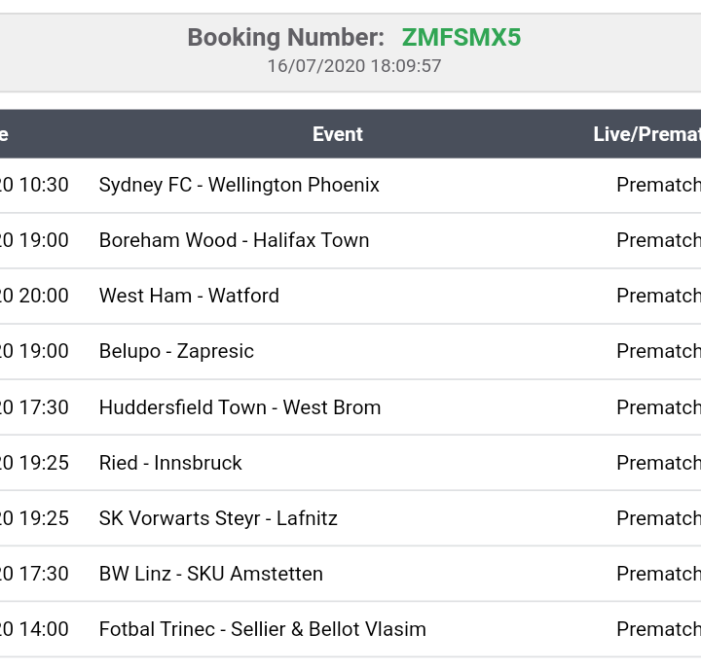Select the Sydney FC - Wellington Phoenix event
The width and height of the screenshot is (701, 669).
click(239, 185)
